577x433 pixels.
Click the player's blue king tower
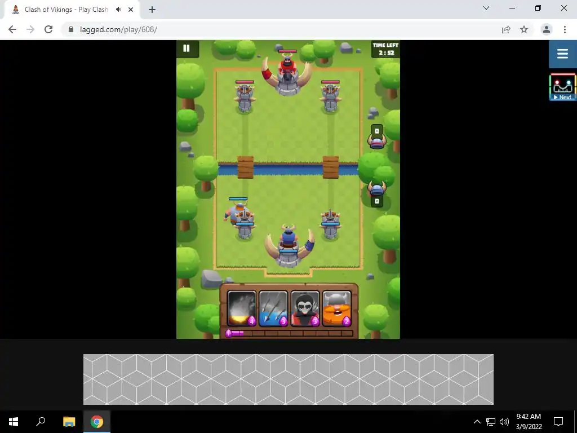(x=289, y=246)
